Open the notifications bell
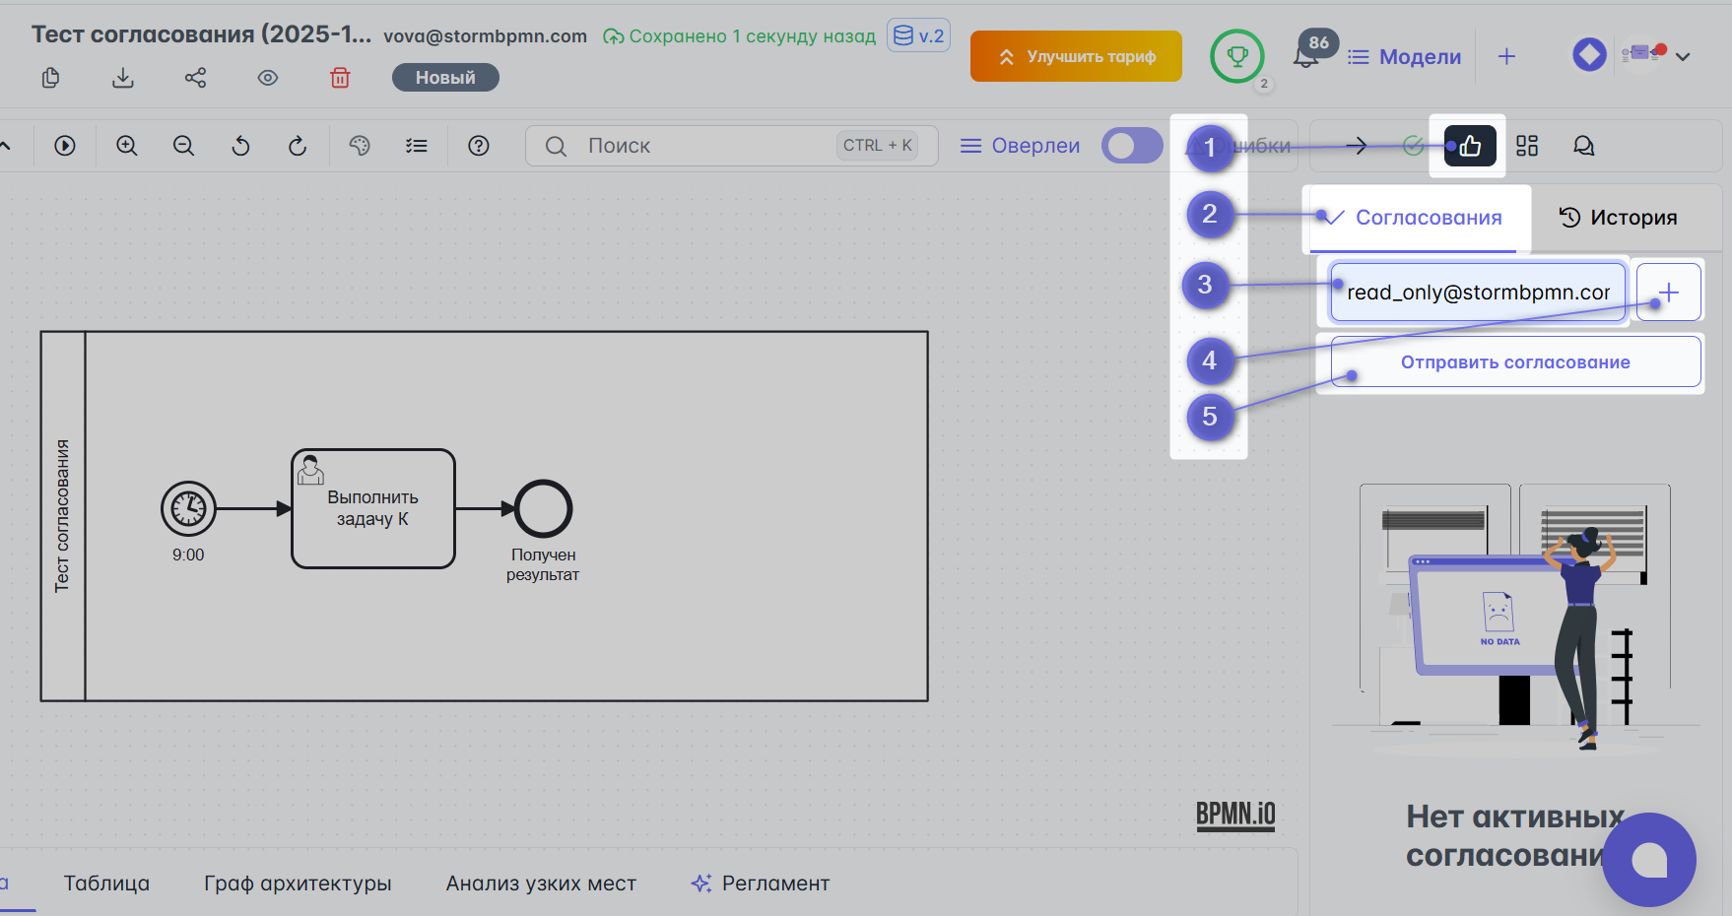Viewport: 1732px width, 916px height. pos(1306,56)
